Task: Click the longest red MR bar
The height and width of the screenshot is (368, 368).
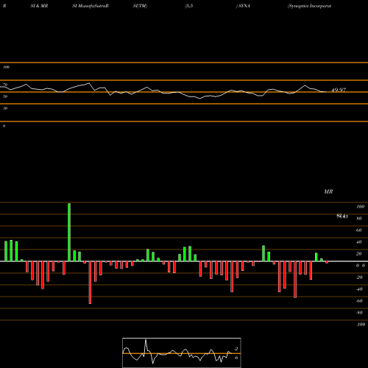Action: coord(90,283)
